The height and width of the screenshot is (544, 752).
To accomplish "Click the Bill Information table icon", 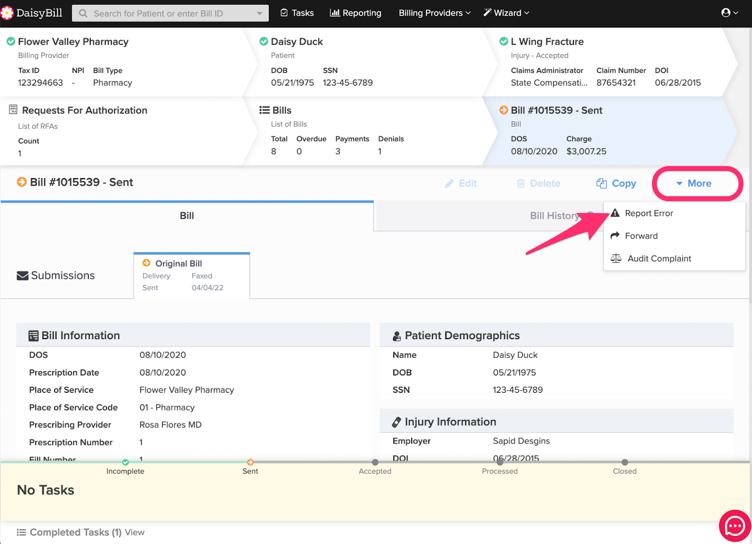I will (33, 335).
